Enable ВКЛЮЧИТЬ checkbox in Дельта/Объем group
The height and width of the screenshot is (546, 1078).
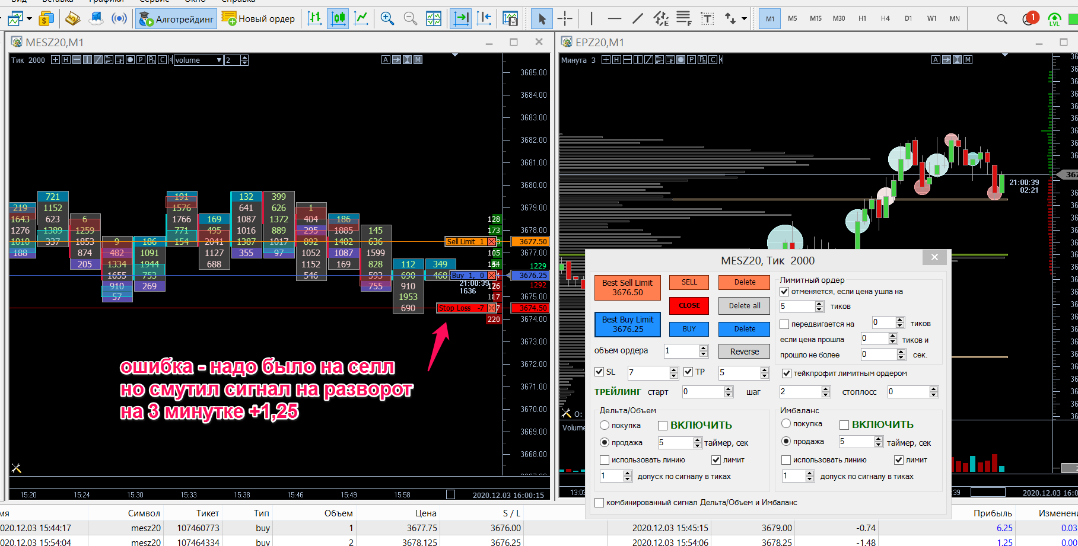(x=663, y=425)
